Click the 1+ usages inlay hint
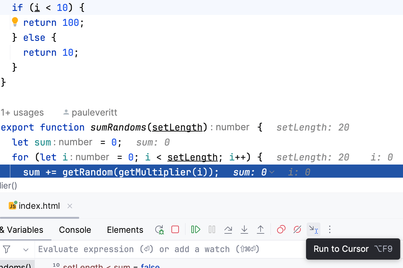The height and width of the screenshot is (268, 403). point(22,112)
